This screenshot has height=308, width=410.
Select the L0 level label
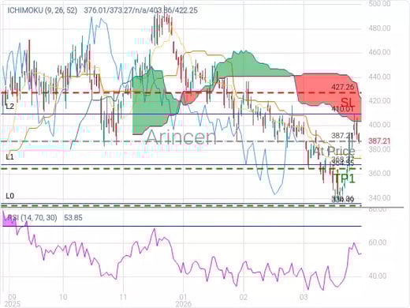pos(9,196)
